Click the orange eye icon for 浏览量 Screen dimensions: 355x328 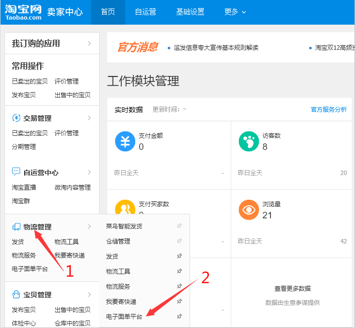click(x=248, y=210)
